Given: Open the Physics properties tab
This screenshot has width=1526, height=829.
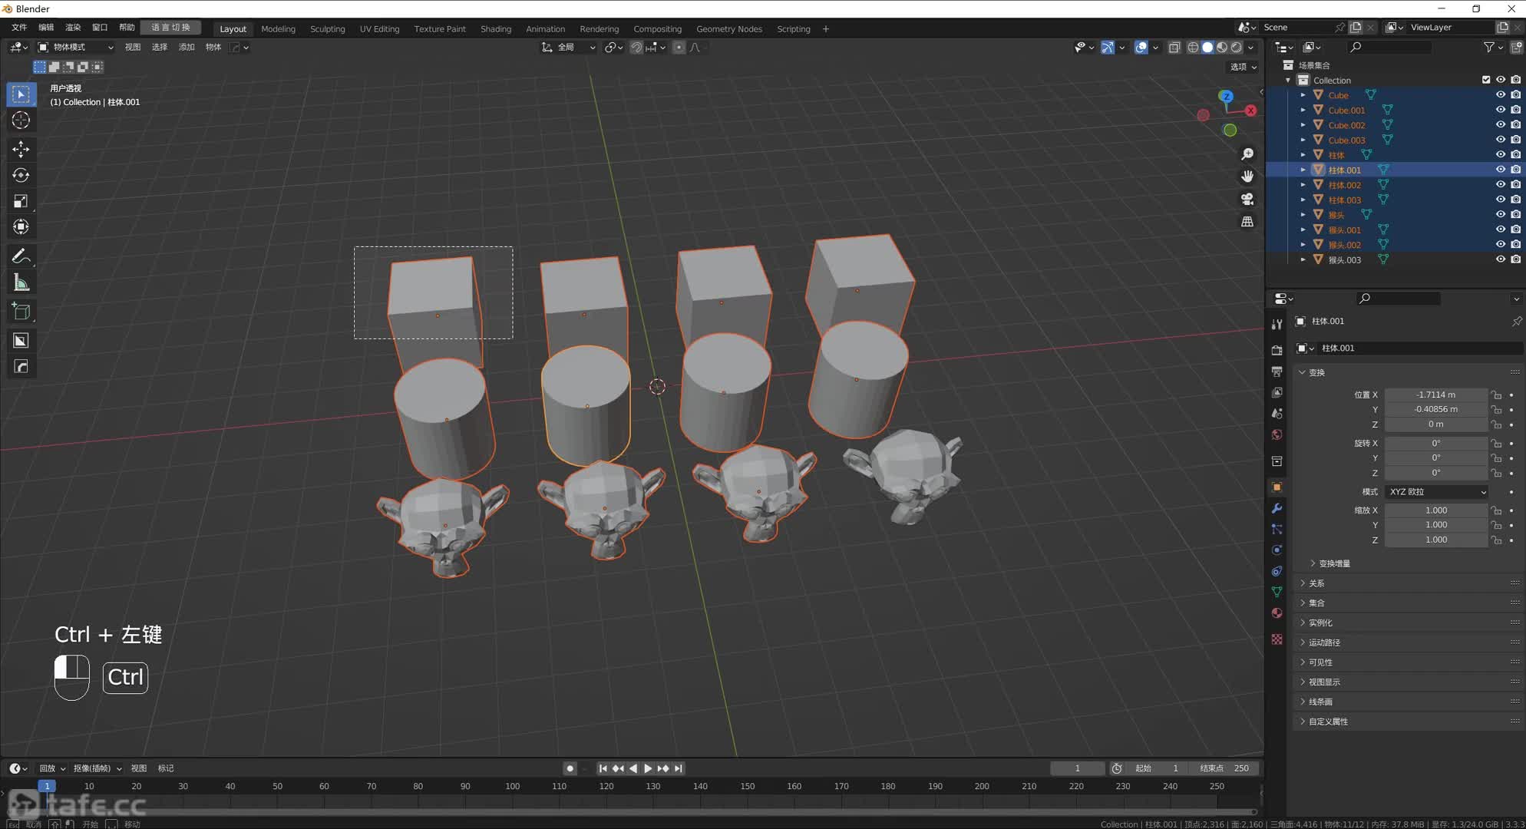Looking at the screenshot, I should [1277, 550].
